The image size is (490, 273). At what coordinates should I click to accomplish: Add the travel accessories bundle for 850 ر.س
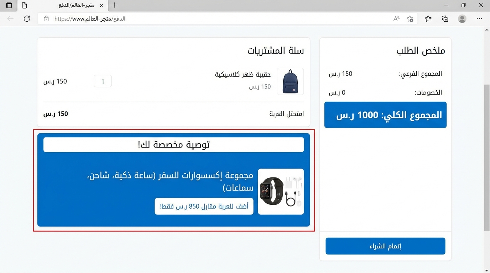pyautogui.click(x=204, y=206)
